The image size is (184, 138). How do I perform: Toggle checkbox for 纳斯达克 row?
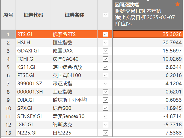point(105,125)
